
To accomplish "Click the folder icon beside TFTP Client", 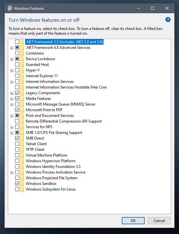I will click(22, 150).
